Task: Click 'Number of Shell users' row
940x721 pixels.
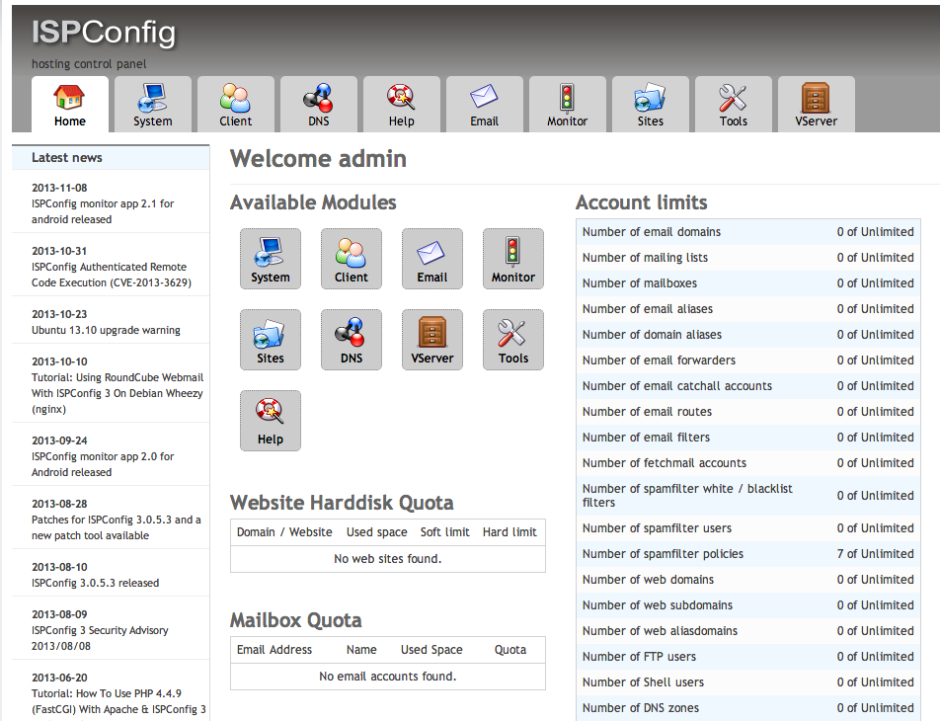Action: 748,683
